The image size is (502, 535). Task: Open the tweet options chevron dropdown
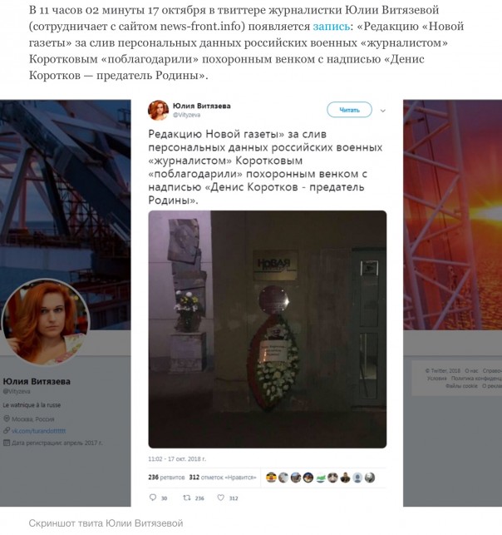[x=382, y=111]
